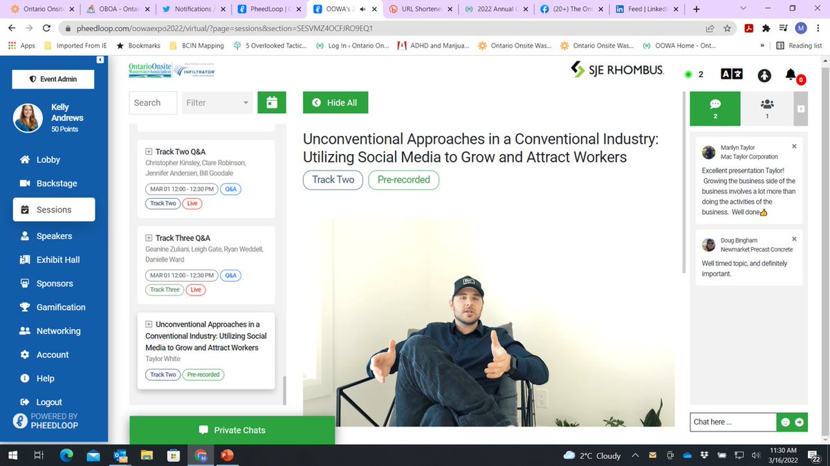Open the calendar/schedule icon above session list

point(271,101)
